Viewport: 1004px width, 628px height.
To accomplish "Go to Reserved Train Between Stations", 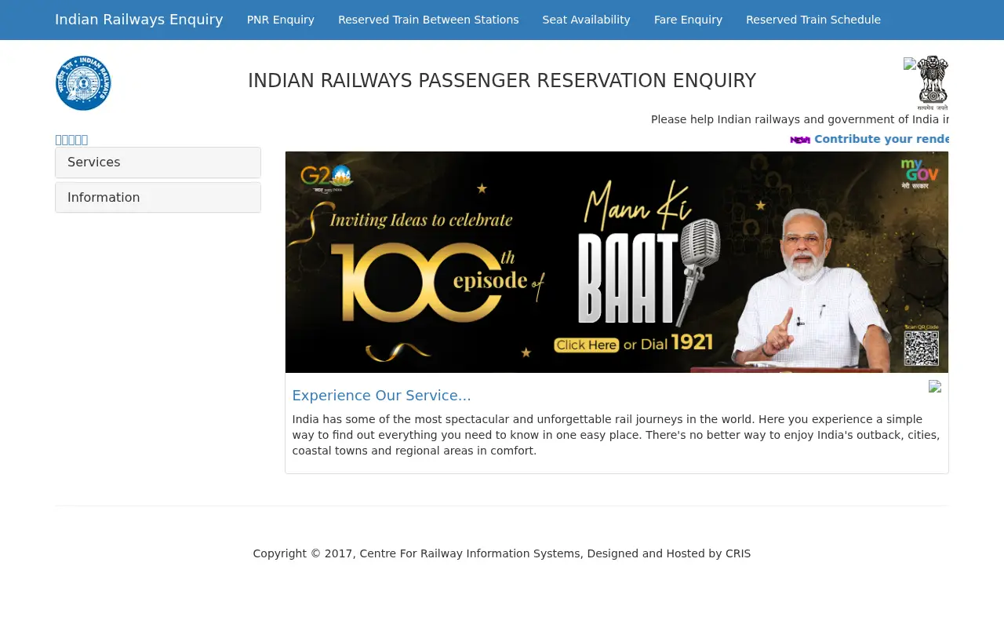I will (428, 20).
